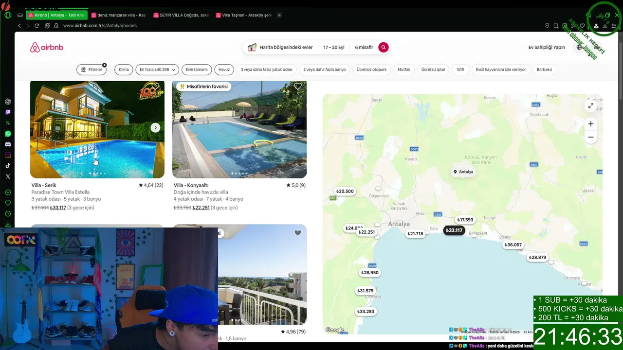Open the Villa - Serik listing photo
Viewport: 623px width, 350px height.
click(x=97, y=129)
